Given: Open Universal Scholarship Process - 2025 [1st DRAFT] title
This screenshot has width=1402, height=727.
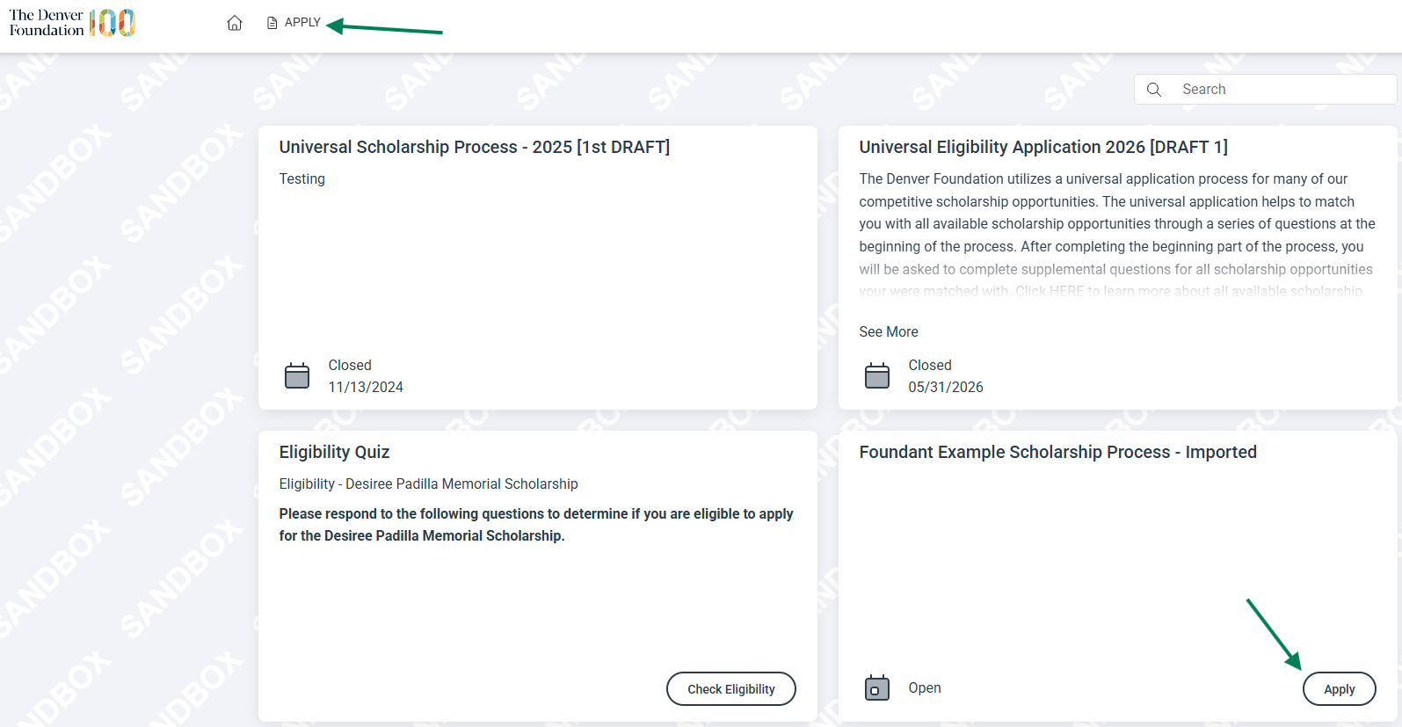Looking at the screenshot, I should (x=475, y=147).
